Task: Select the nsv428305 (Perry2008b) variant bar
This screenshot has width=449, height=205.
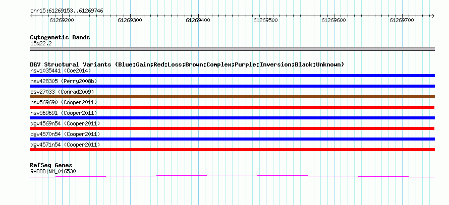Action: pyautogui.click(x=232, y=86)
